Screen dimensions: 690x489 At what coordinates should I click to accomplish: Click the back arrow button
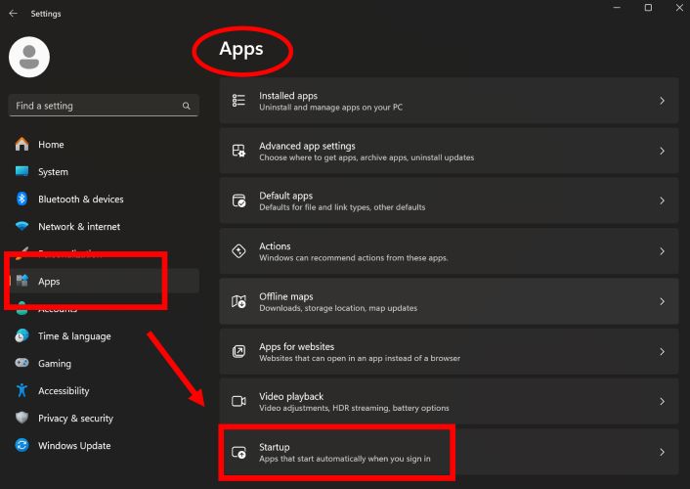click(13, 14)
